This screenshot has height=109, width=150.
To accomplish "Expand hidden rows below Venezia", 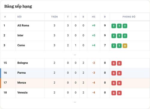I will (75, 102).
